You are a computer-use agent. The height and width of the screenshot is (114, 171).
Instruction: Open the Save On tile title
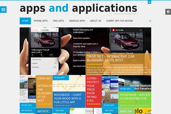pos(125,111)
